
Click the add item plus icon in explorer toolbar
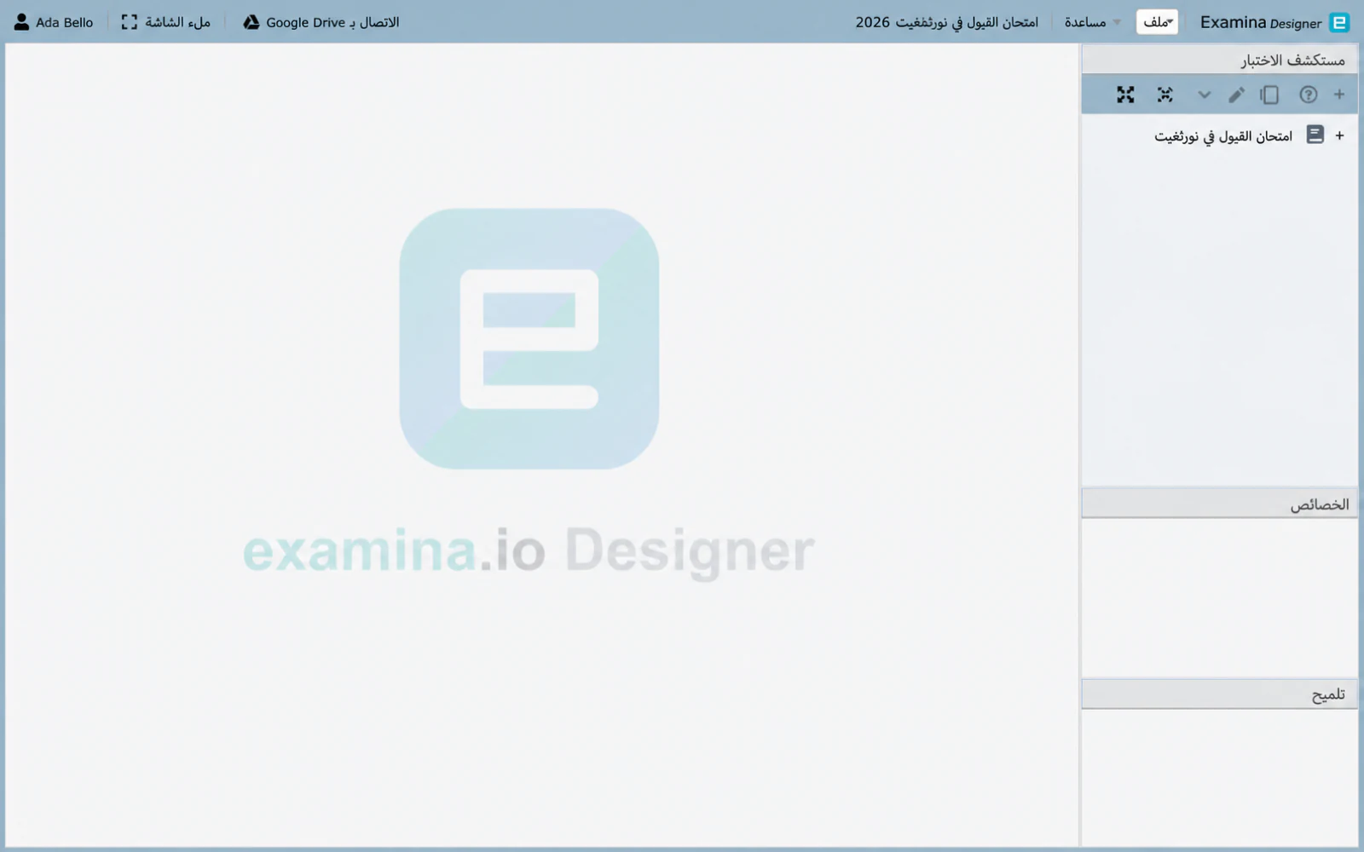[x=1339, y=95]
